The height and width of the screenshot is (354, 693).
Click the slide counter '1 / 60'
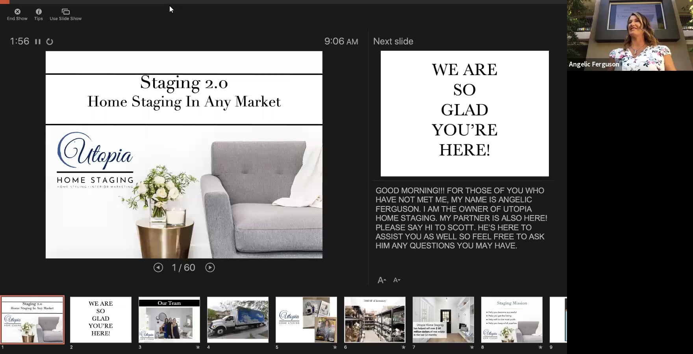tap(183, 267)
